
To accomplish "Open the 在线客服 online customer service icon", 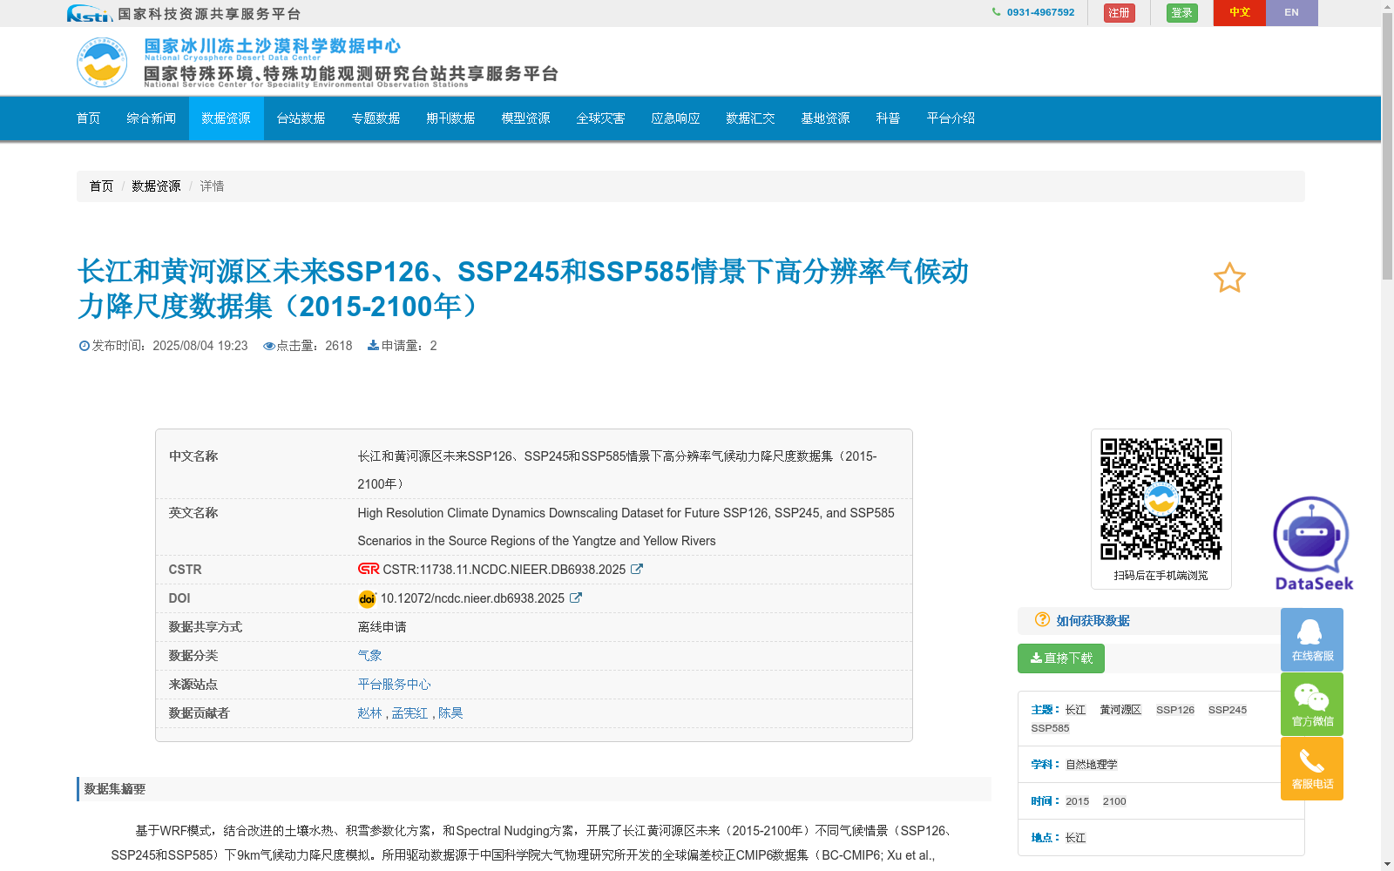I will (x=1311, y=639).
